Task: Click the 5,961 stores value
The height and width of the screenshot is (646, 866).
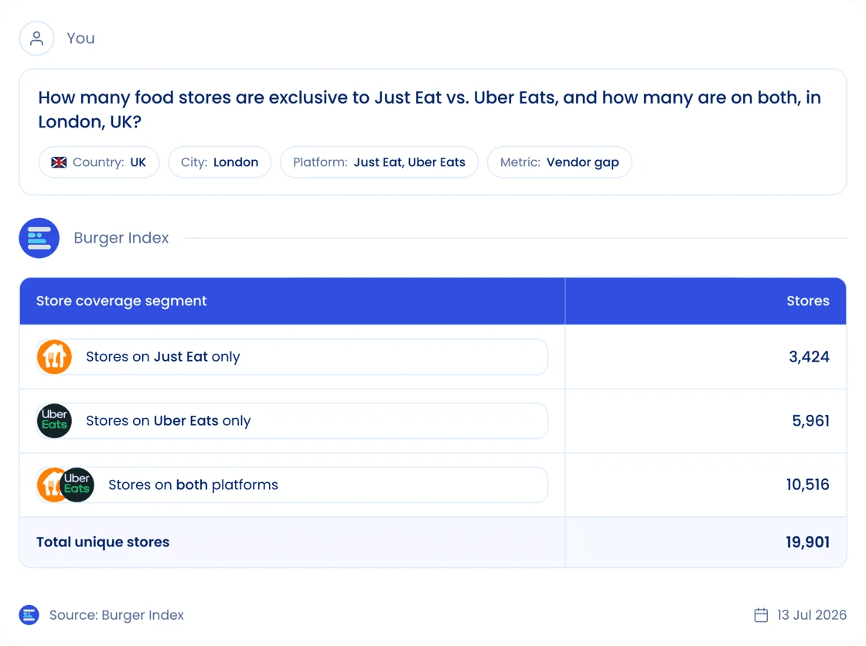Action: coord(811,420)
